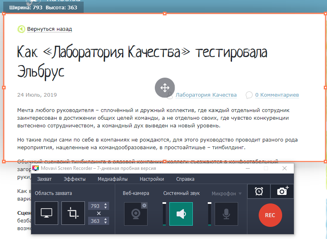
Task: Click the Вернуться назад link
Action: click(49, 29)
